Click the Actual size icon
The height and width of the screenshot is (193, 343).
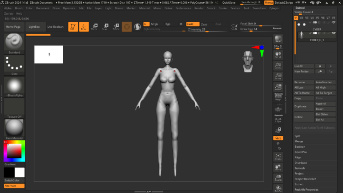(x=278, y=76)
